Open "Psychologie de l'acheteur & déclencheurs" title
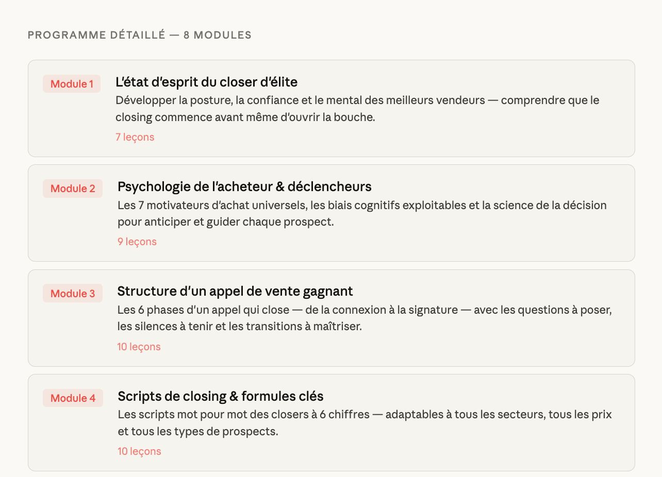The height and width of the screenshot is (477, 662). [244, 186]
